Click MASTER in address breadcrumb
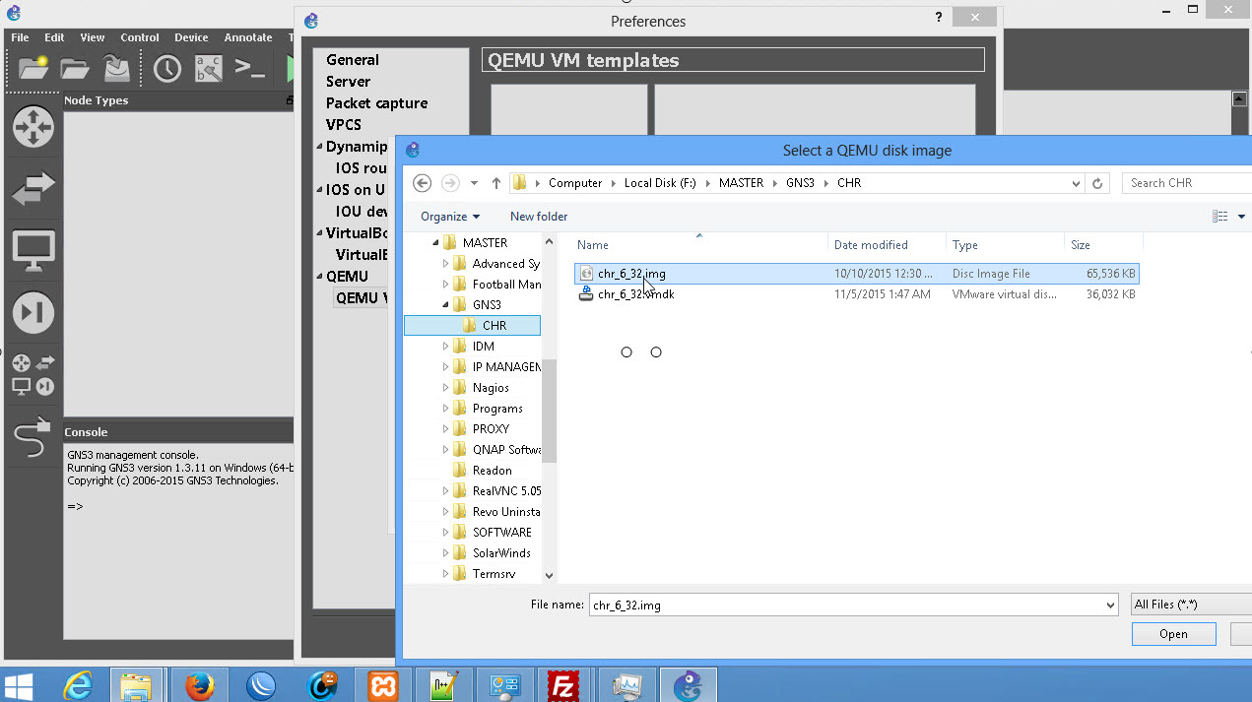The width and height of the screenshot is (1252, 702). point(741,183)
